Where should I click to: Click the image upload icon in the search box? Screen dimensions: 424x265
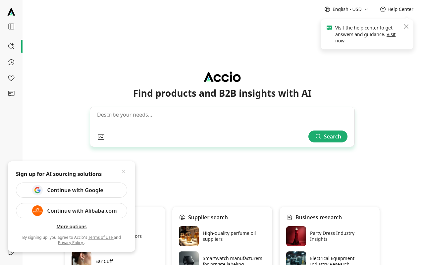point(101,137)
